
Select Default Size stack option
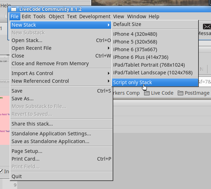point(127,24)
